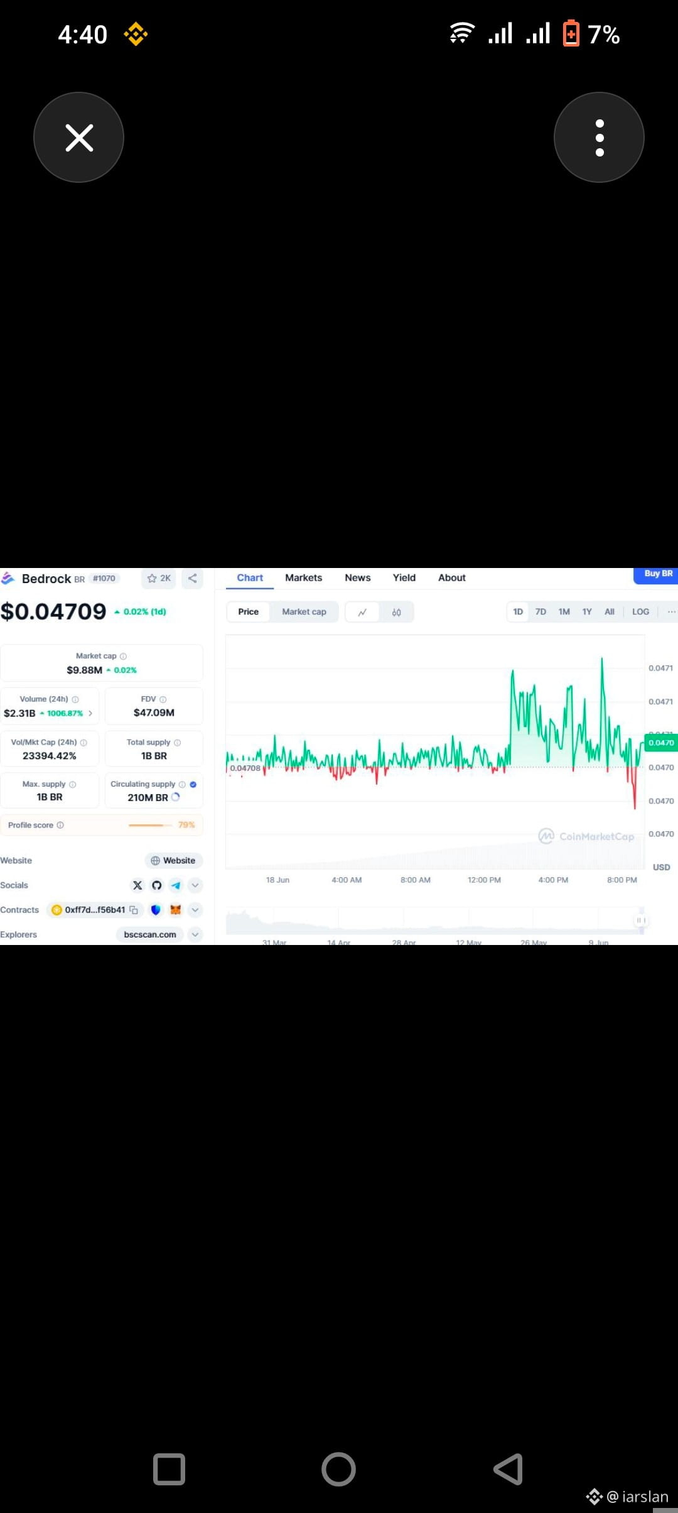Click the '0.02% (1d)' change label
Screen dimensions: 678x1513
click(141, 611)
